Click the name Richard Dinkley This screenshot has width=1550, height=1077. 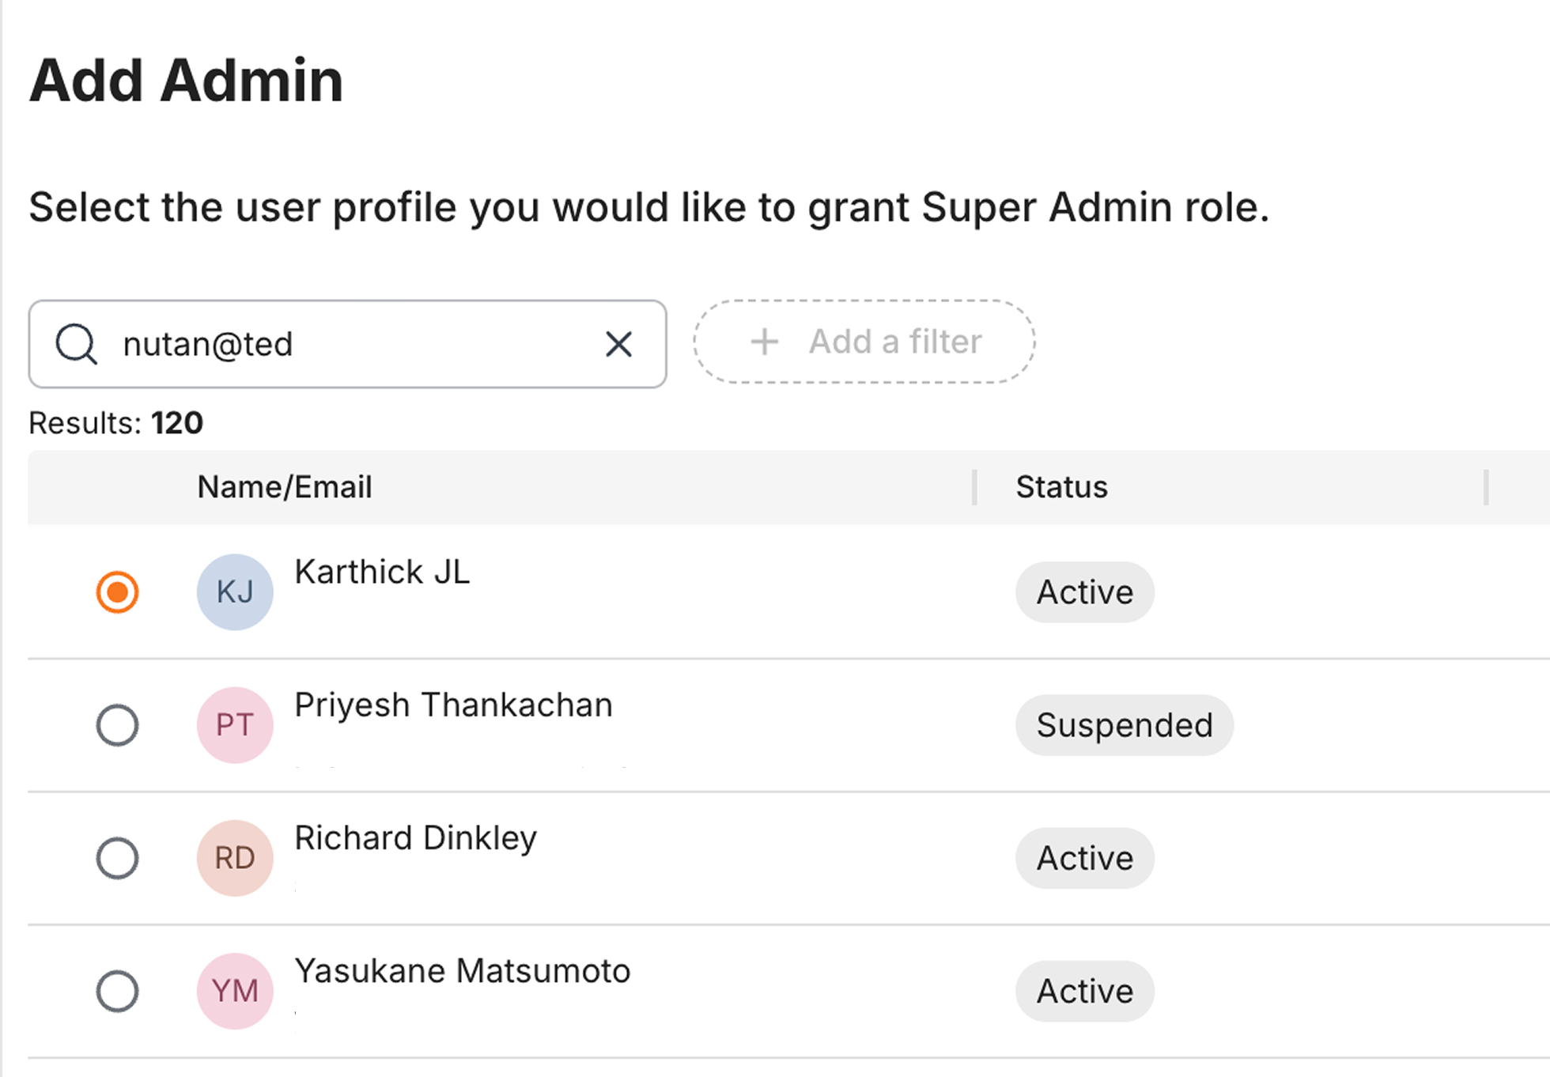tap(415, 838)
